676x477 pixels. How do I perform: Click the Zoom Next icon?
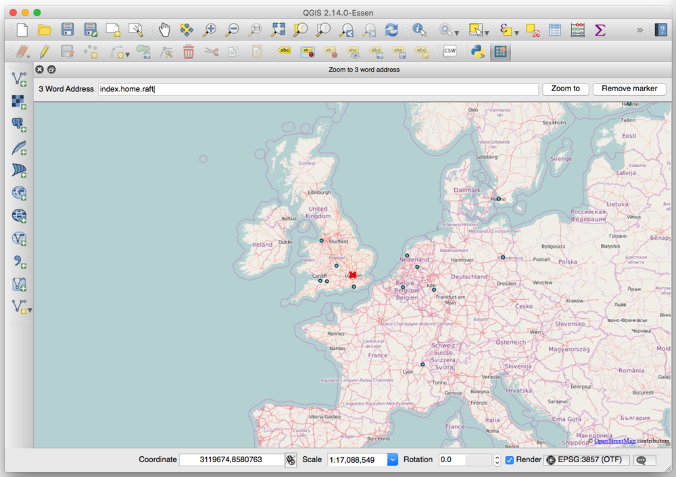point(369,30)
